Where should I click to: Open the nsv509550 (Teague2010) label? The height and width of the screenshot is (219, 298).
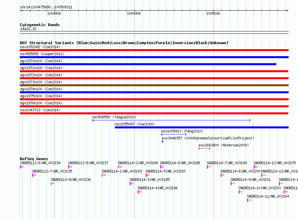(114, 117)
